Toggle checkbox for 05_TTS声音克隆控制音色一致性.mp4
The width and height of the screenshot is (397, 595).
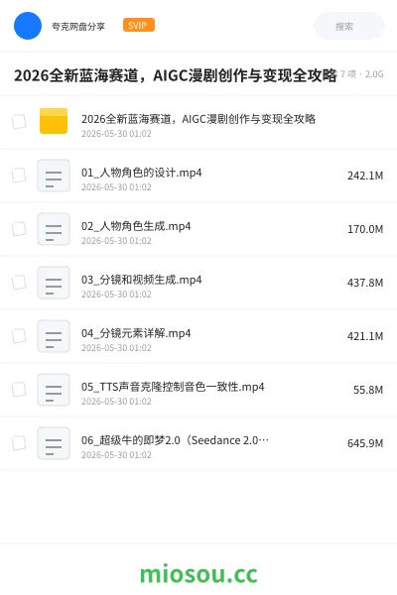point(19,390)
